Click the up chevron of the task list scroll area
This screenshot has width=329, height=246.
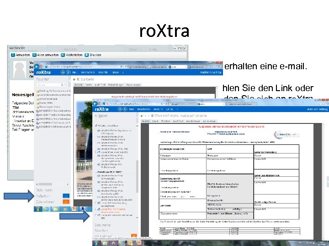click(x=137, y=126)
